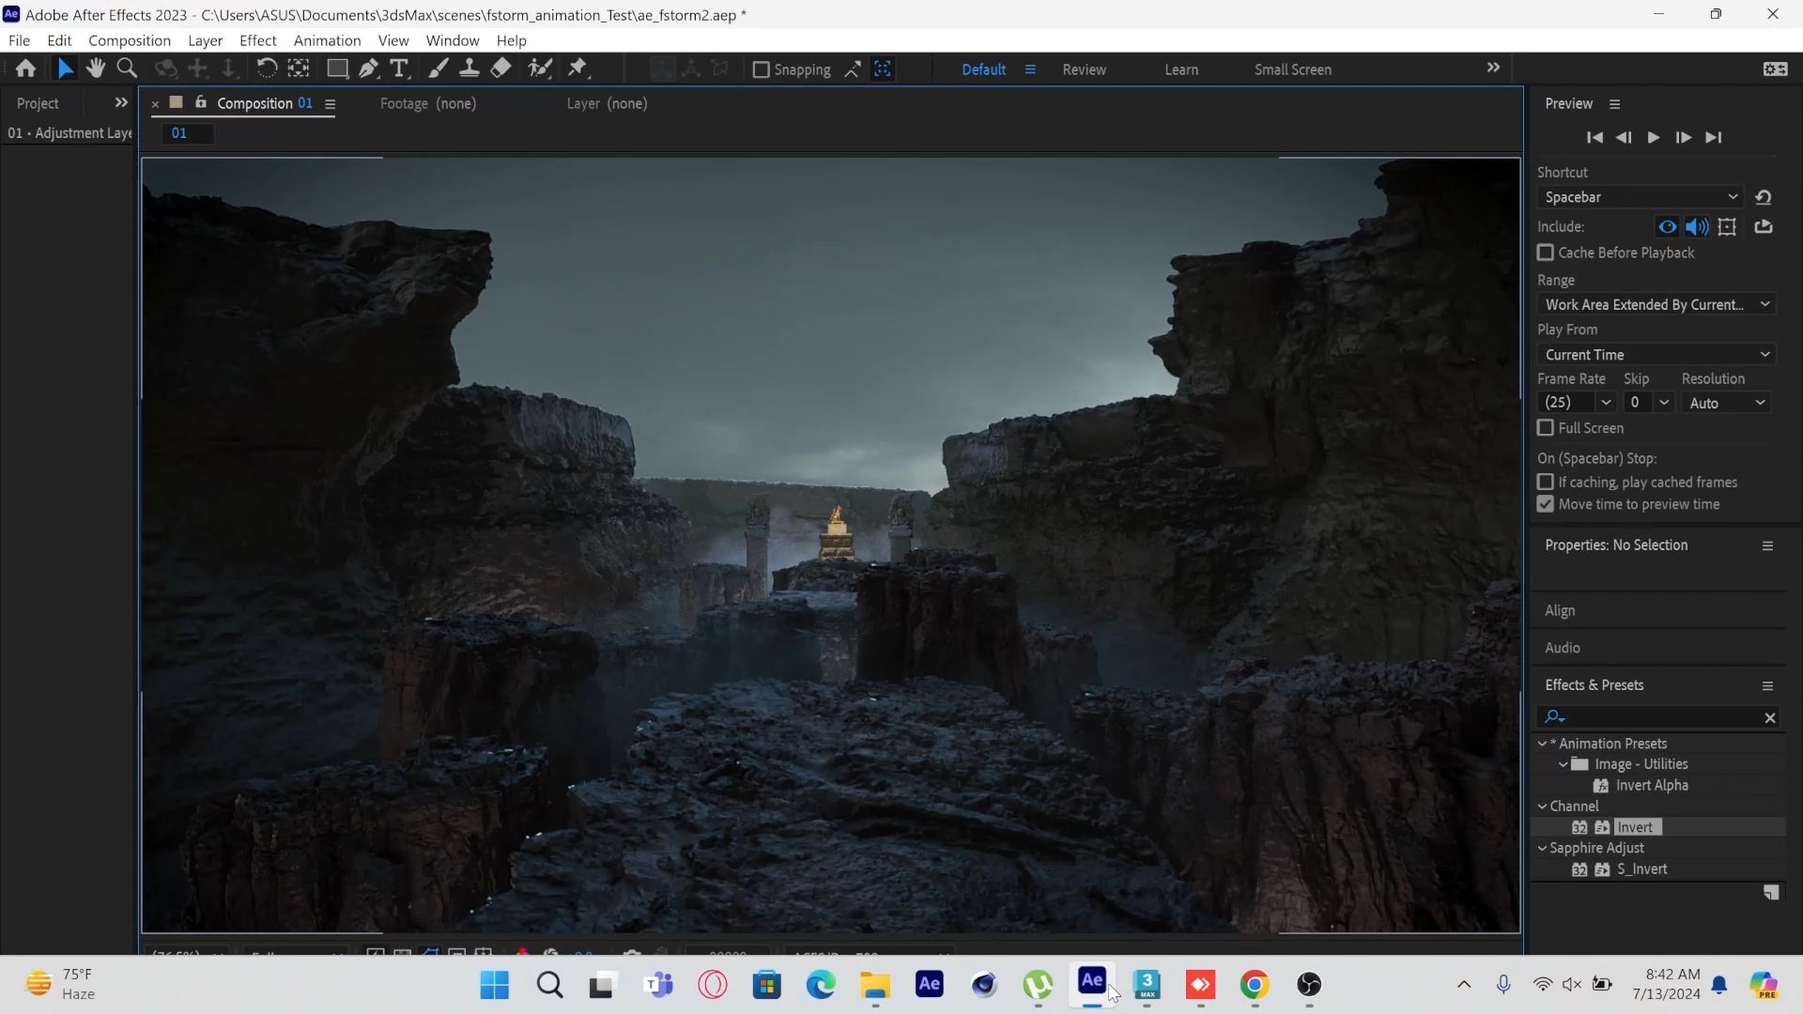1803x1014 pixels.
Task: Select the Puppet Pin tool
Action: click(578, 69)
